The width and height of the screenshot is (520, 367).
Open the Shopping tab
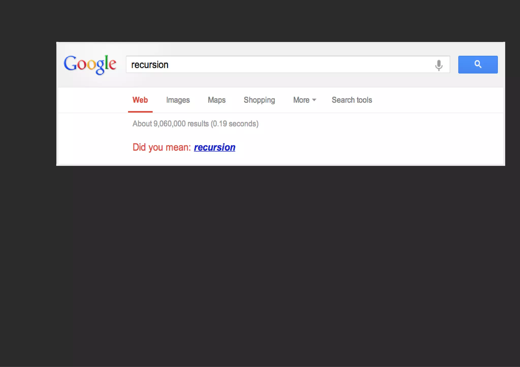(259, 100)
